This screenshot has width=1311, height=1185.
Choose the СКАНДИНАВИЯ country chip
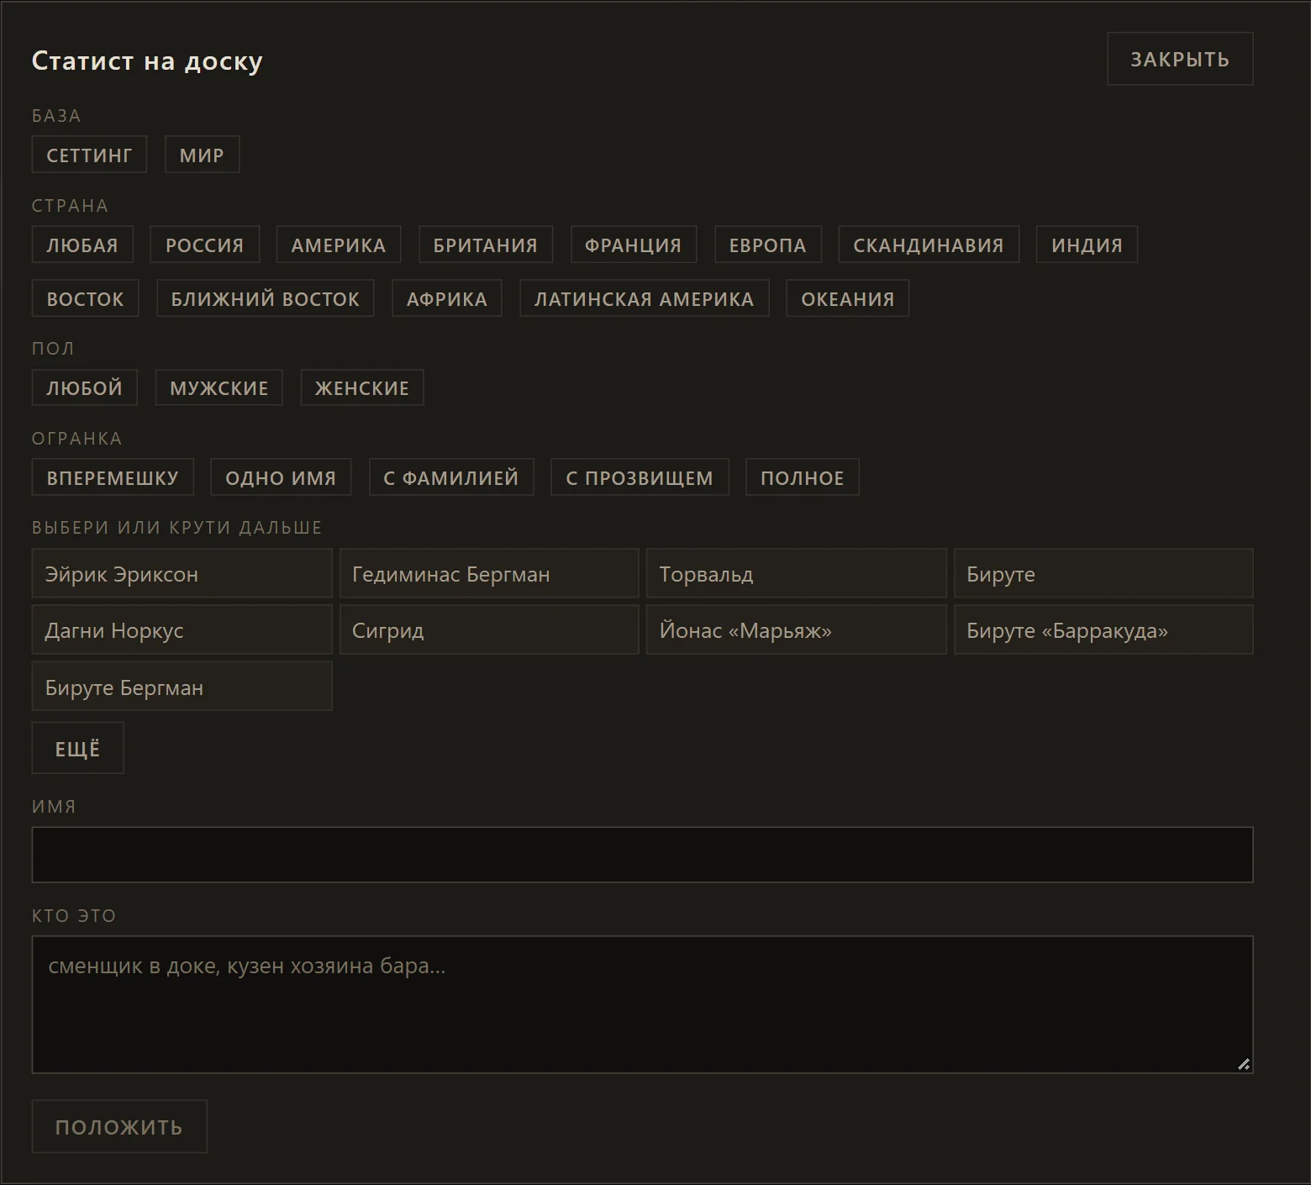(x=929, y=245)
